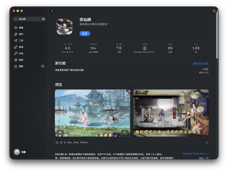Click the updates badge showing 2
Screen dimensions: 228x172
point(43,66)
